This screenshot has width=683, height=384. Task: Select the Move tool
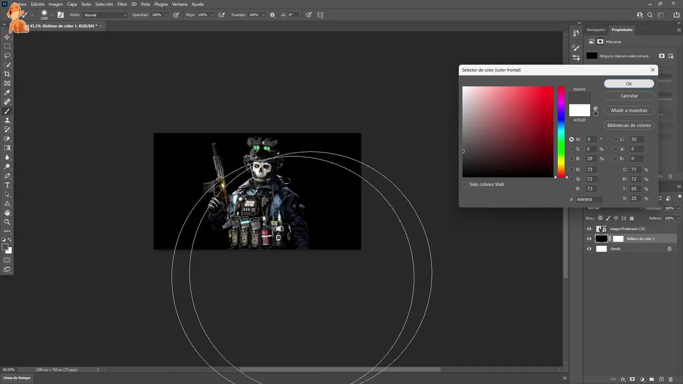pyautogui.click(x=7, y=37)
